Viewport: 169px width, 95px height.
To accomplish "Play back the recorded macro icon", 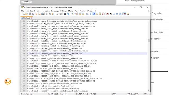I will (x=114, y=14).
